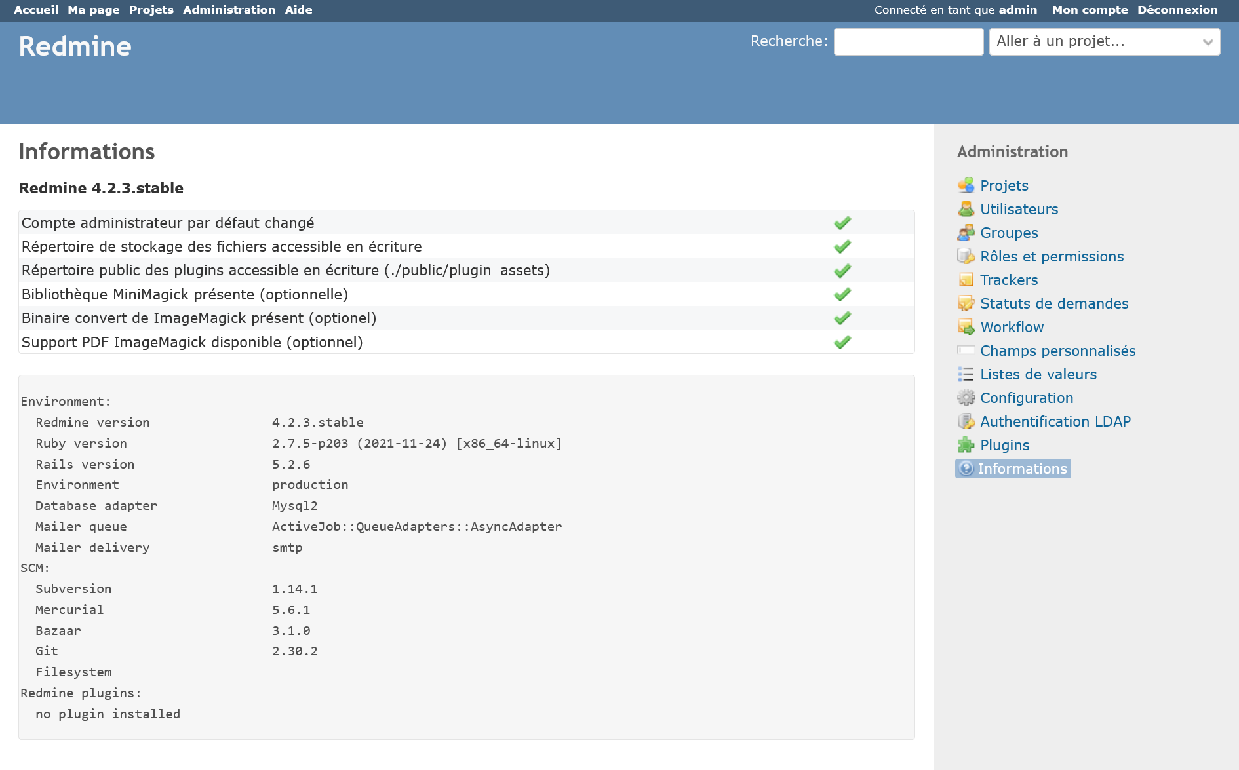Open Authentification LDAP link
Image resolution: width=1239 pixels, height=770 pixels.
[1056, 421]
